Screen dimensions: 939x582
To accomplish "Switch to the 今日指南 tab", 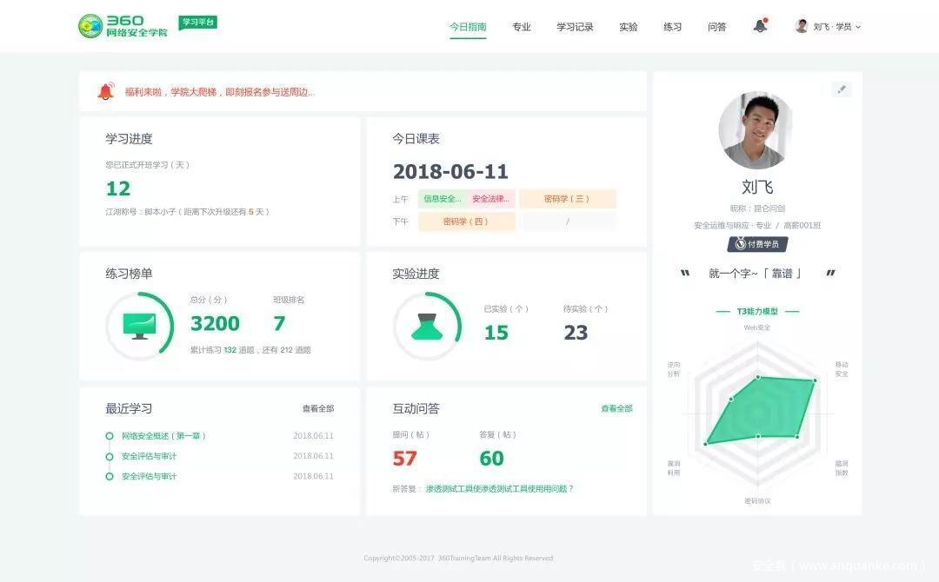I will (468, 27).
